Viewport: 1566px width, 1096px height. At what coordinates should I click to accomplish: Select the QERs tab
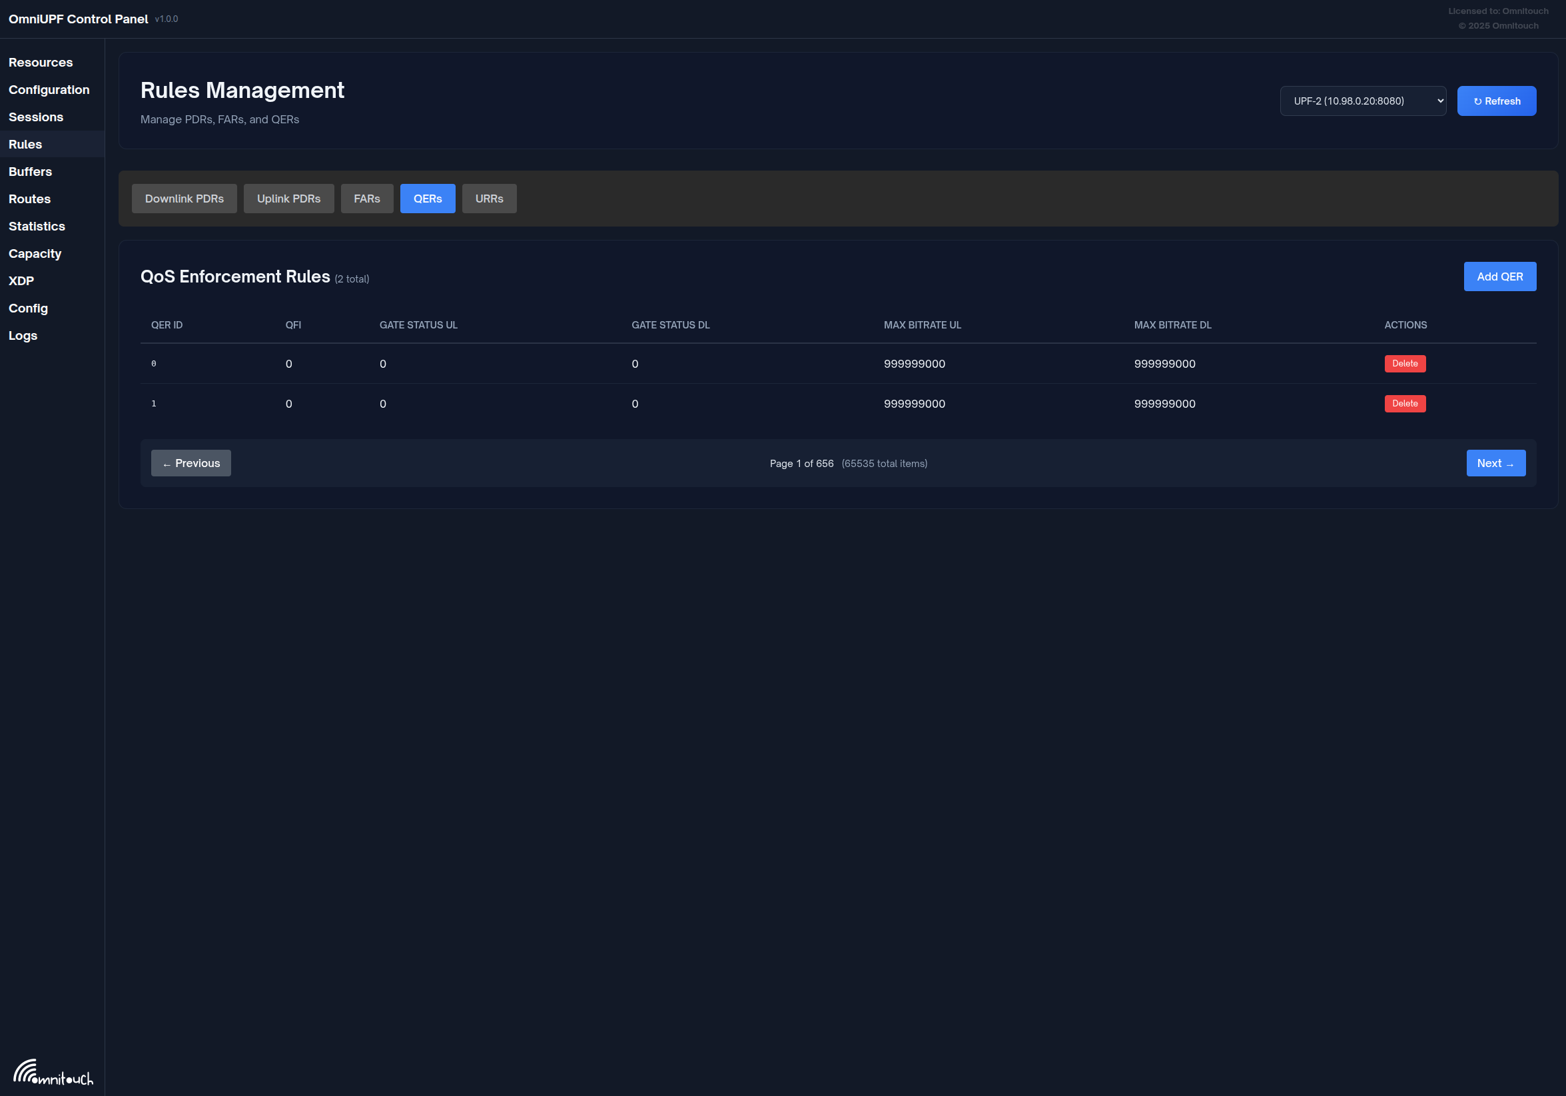pyautogui.click(x=428, y=199)
